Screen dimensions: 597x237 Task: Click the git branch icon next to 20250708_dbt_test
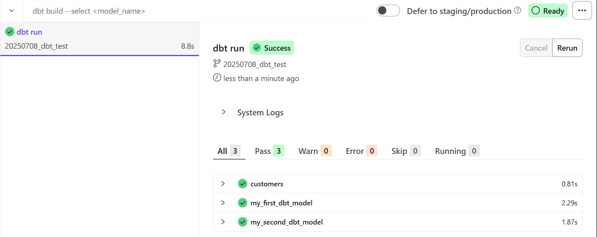click(217, 64)
